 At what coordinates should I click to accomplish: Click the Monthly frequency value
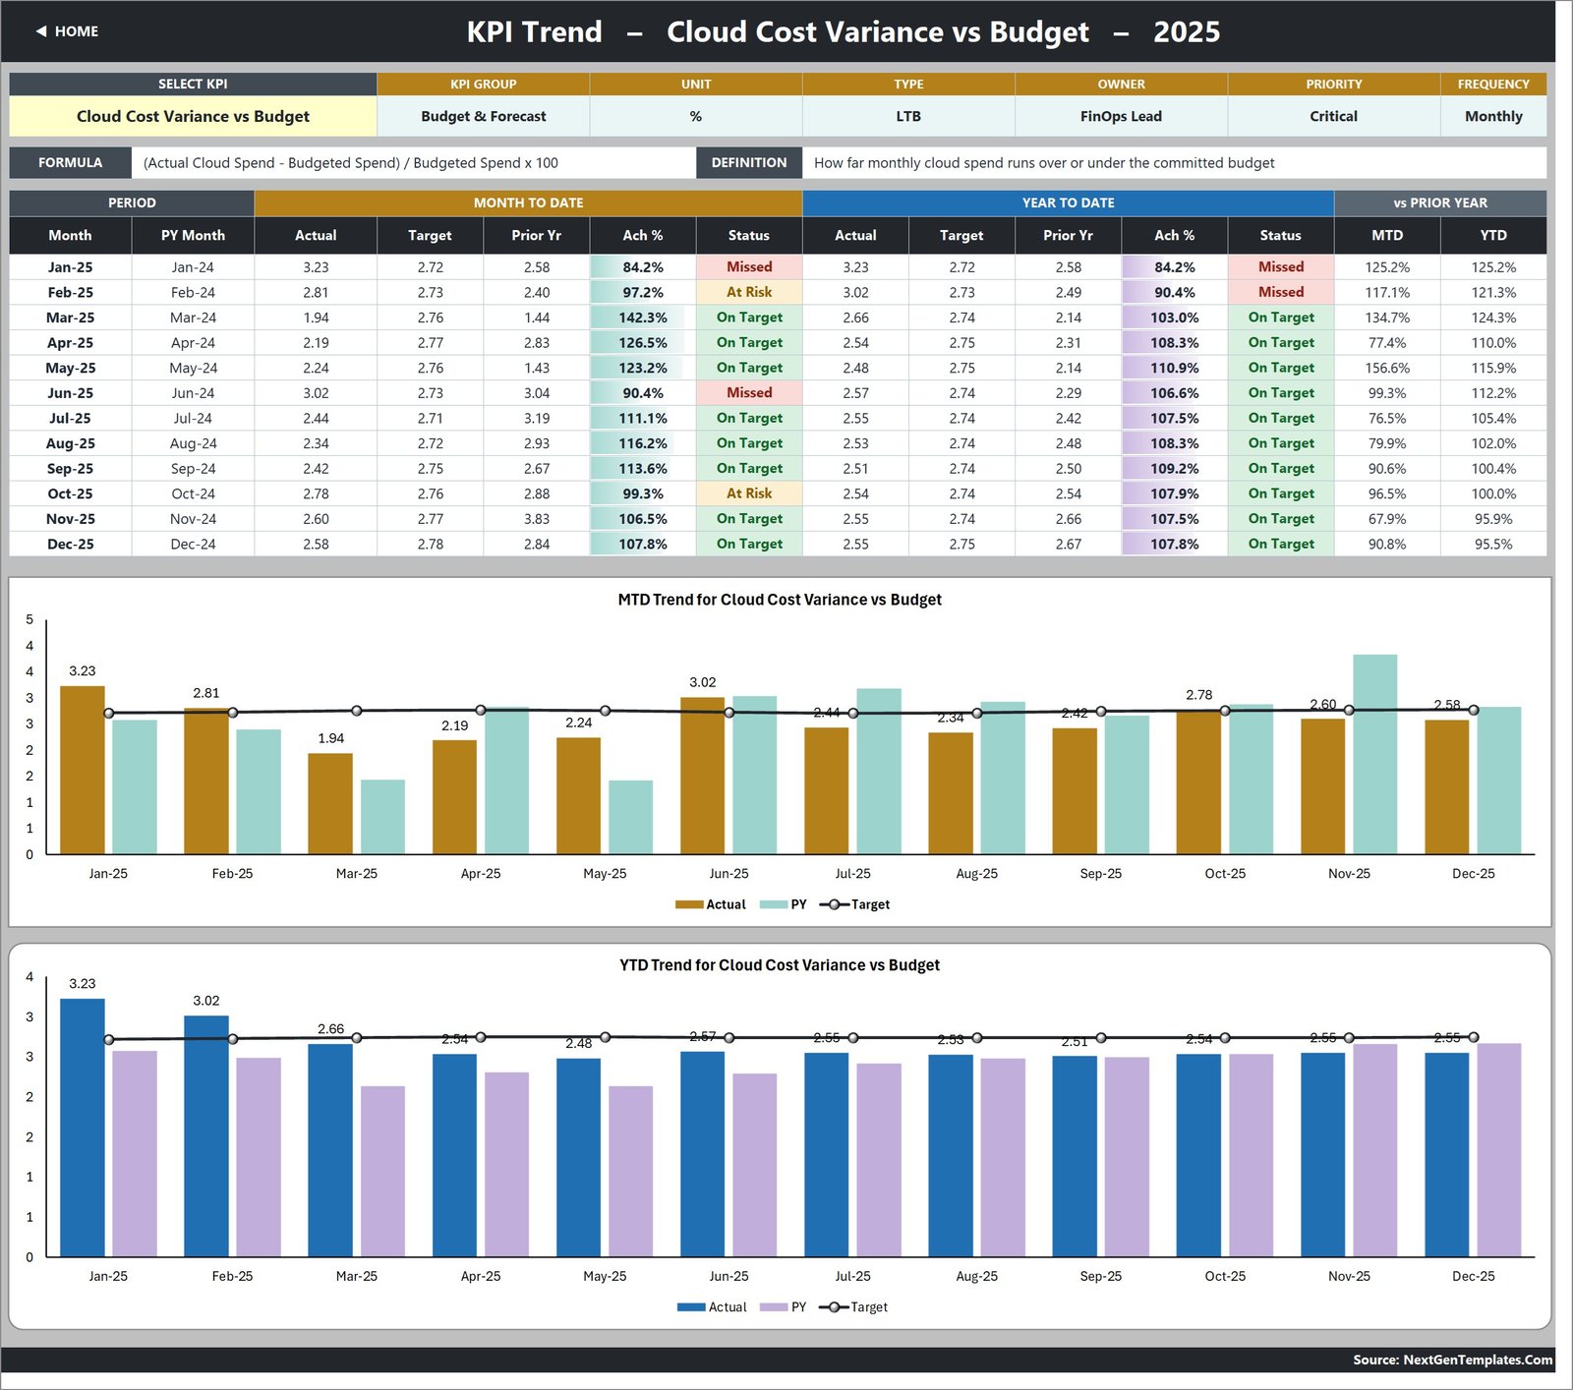1493,116
